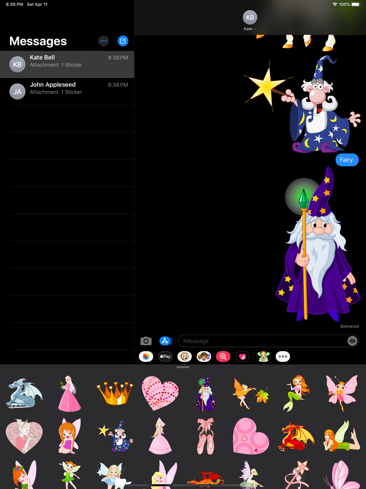Compose a new message
366x489 pixels.
tap(123, 41)
